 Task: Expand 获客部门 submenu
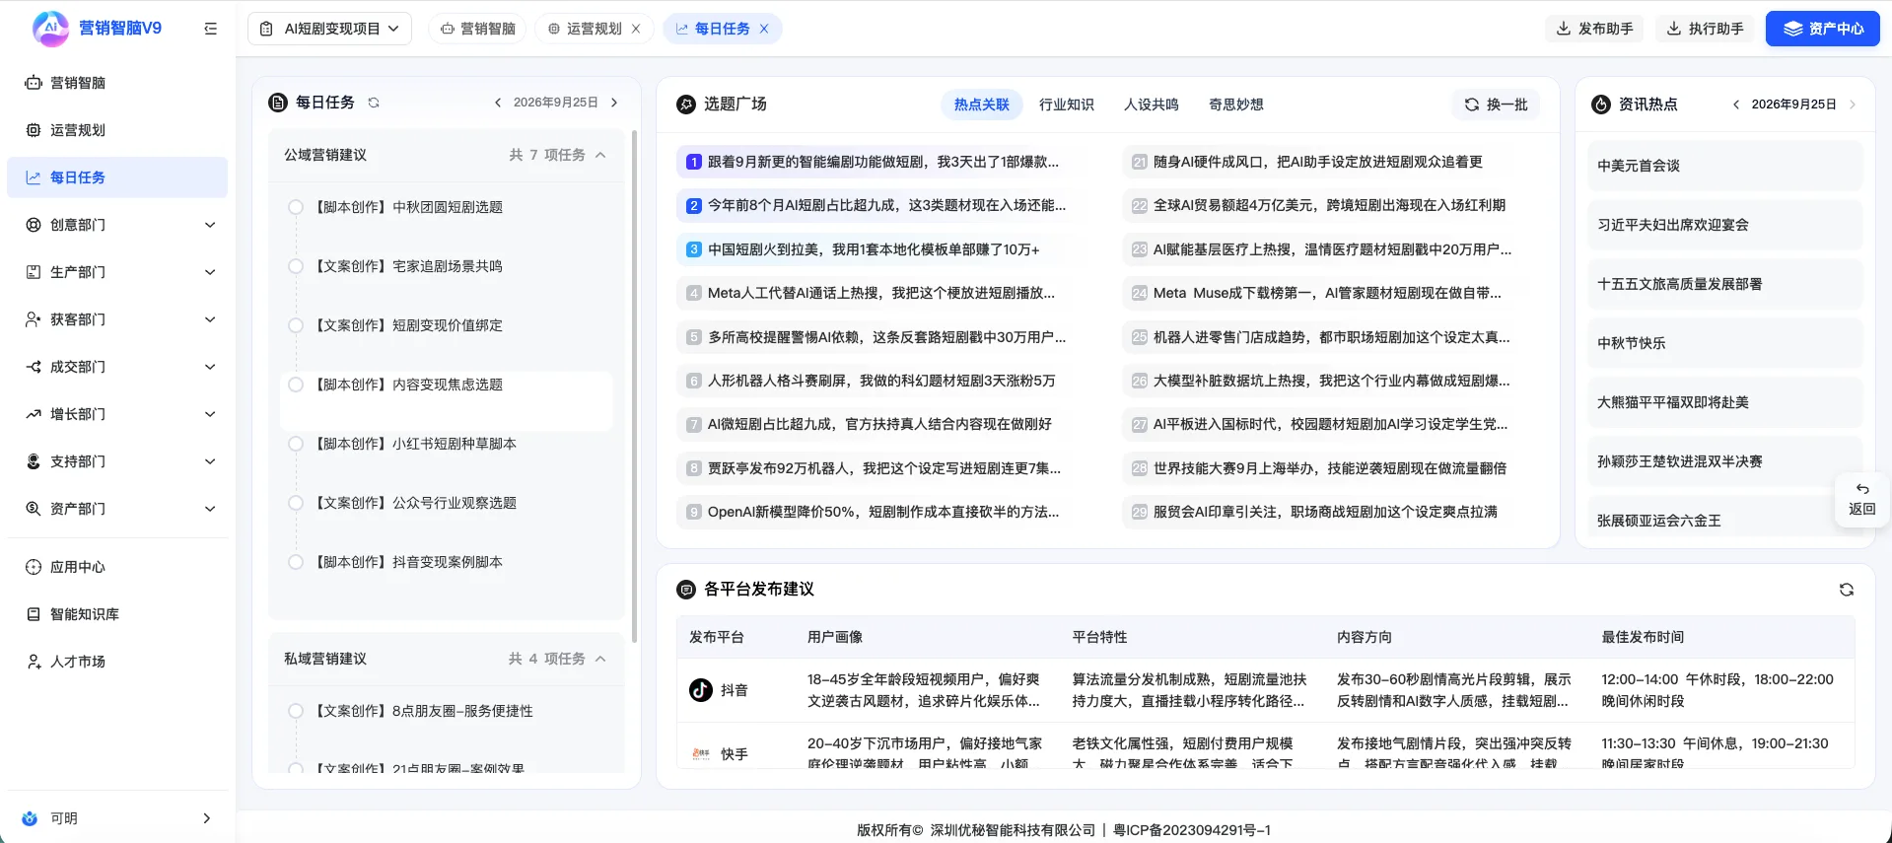(x=210, y=319)
